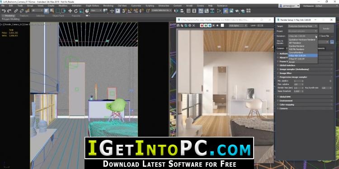Clear image X icon in frame buffer
This screenshot has height=169, width=339.
[x=194, y=25]
